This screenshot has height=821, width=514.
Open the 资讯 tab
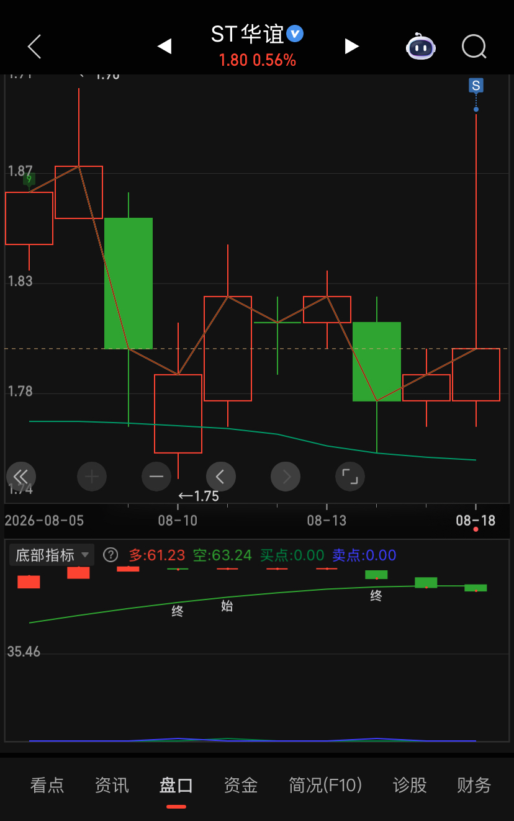[112, 785]
